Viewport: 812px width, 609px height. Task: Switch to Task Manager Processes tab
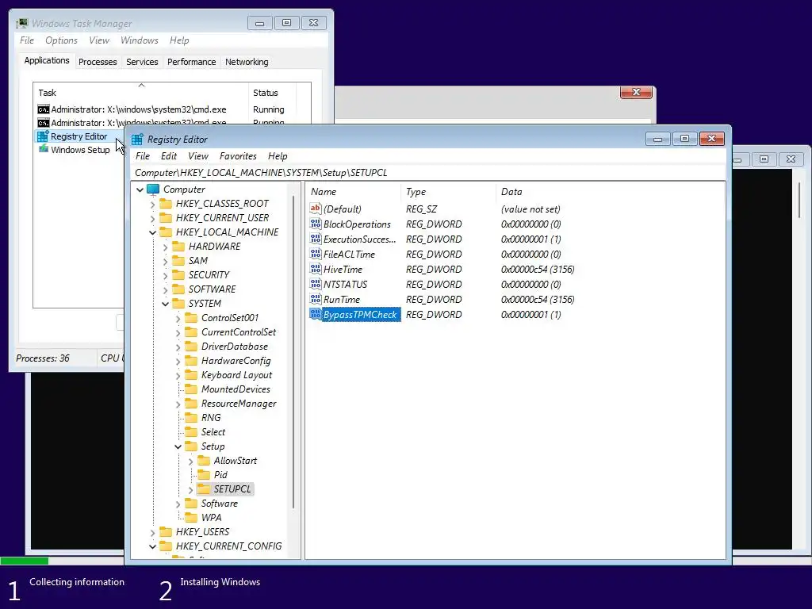pos(98,62)
